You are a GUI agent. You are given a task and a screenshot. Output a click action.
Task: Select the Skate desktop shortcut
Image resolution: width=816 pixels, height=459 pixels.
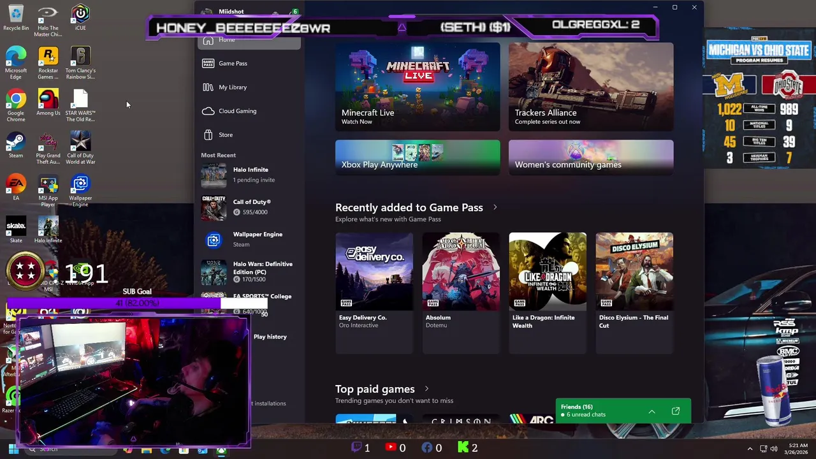pyautogui.click(x=16, y=230)
